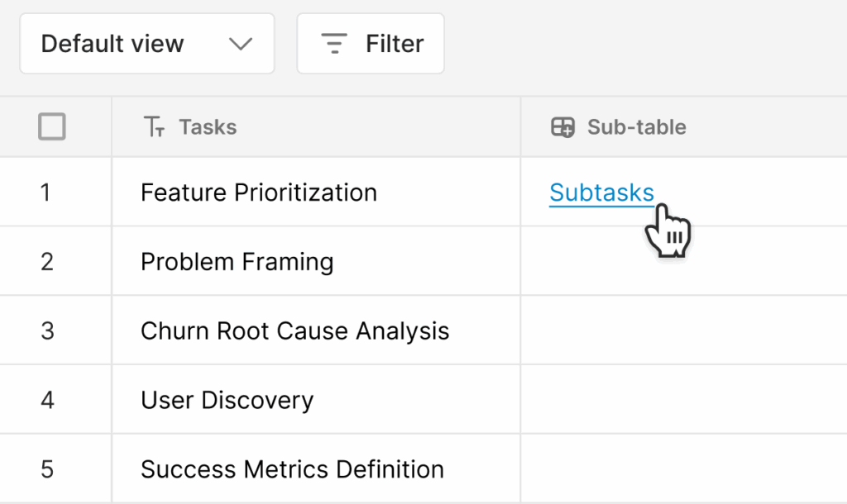
Task: Click the User Discovery task cell
Action: [227, 401]
